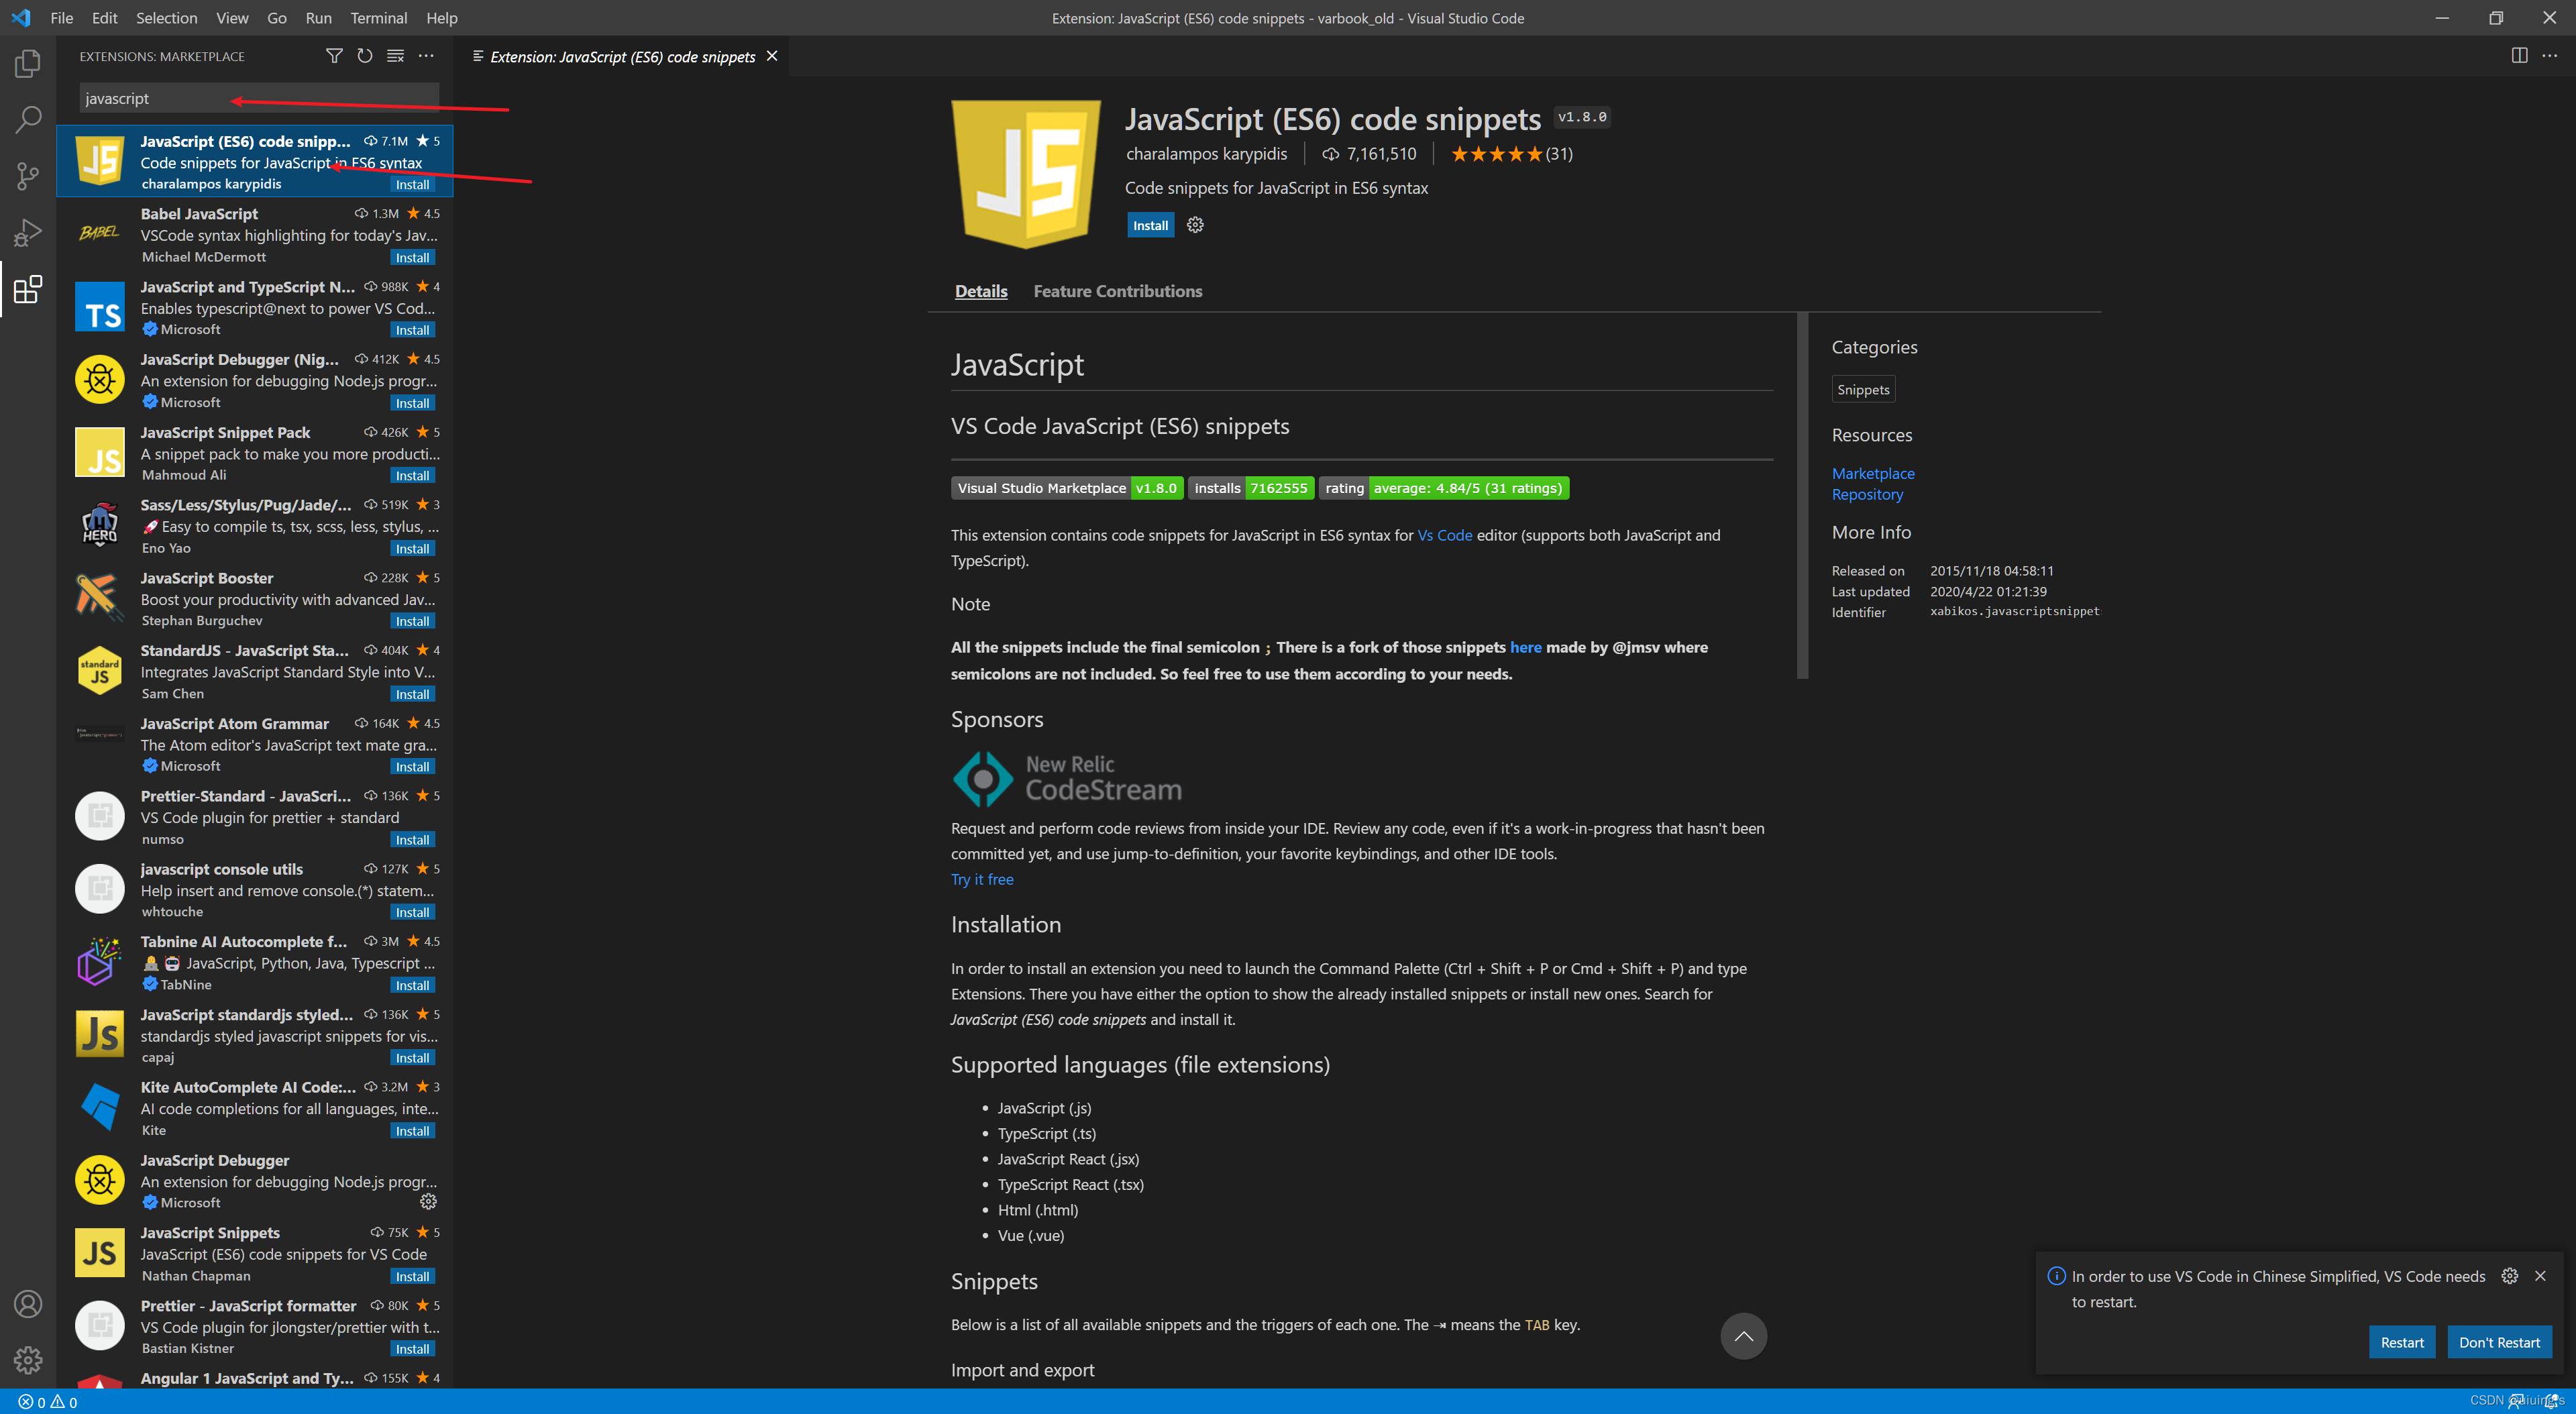
Task: Click the New Relic CodeStream sponsor logo
Action: pyautogui.click(x=1066, y=778)
